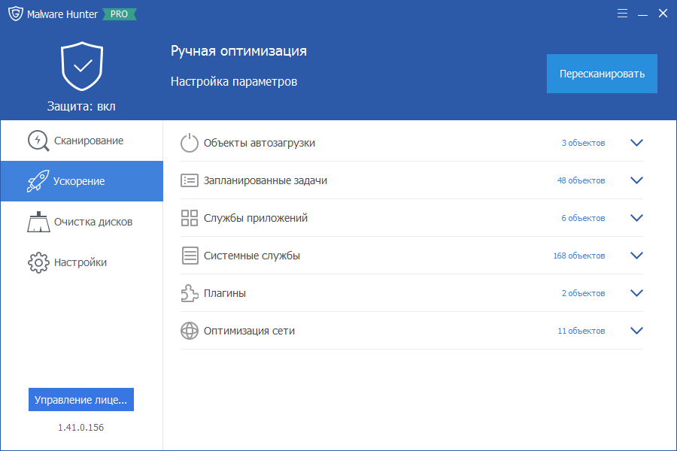The width and height of the screenshot is (677, 451).
Task: Click the checklist icon for Запланированные задачи
Action: coord(189,180)
